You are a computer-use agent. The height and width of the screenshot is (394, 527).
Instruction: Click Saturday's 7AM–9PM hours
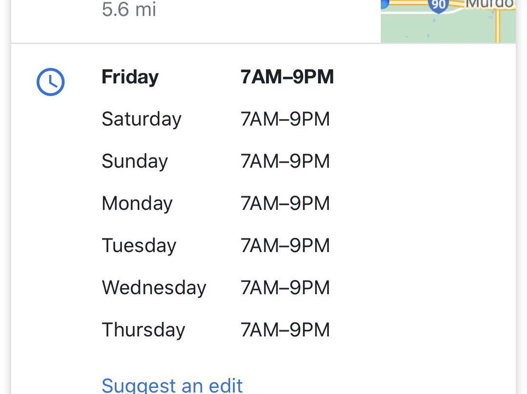click(x=285, y=119)
